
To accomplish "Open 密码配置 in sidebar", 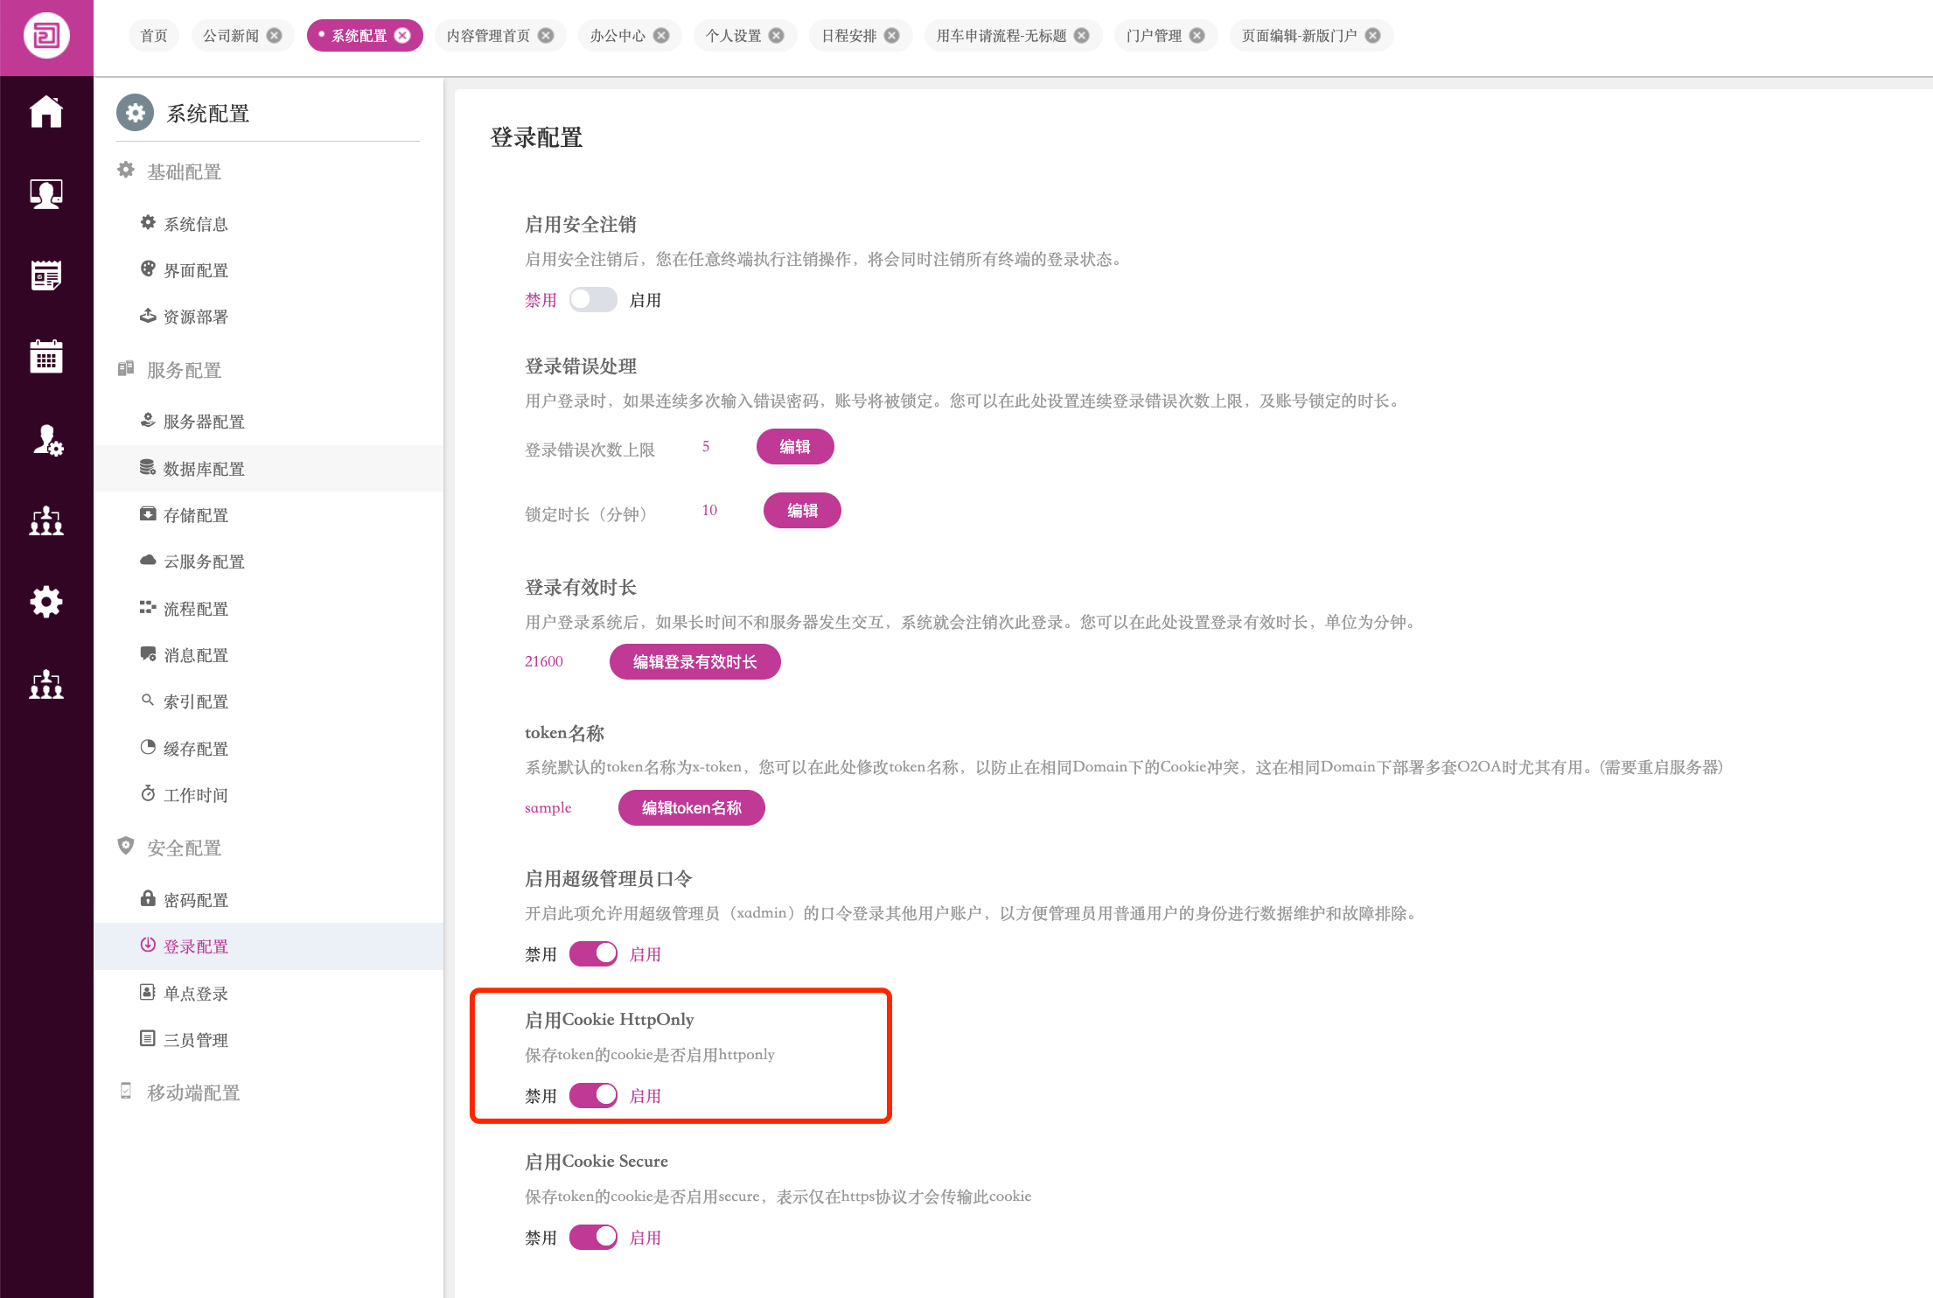I will pyautogui.click(x=196, y=900).
